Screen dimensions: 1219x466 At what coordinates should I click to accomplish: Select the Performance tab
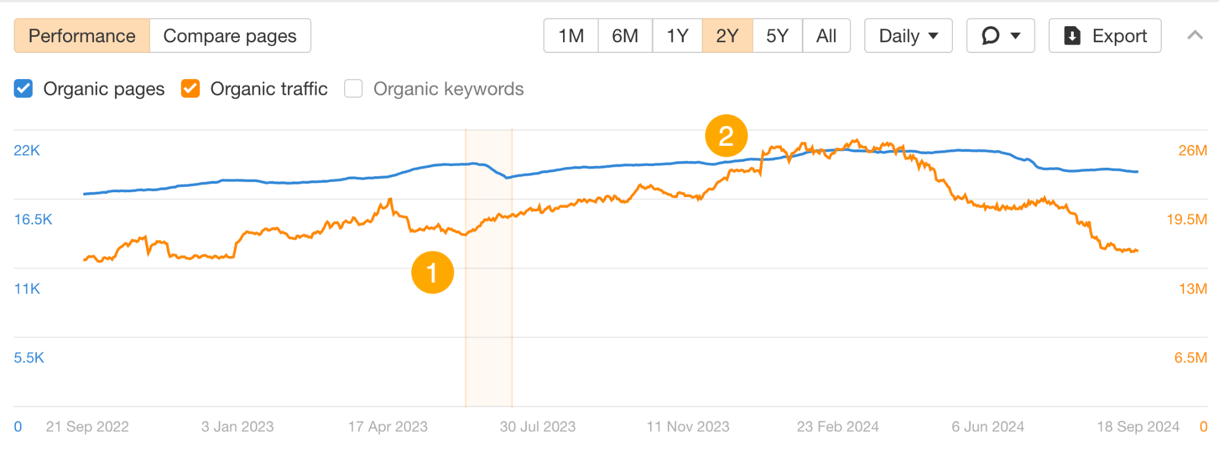[82, 36]
